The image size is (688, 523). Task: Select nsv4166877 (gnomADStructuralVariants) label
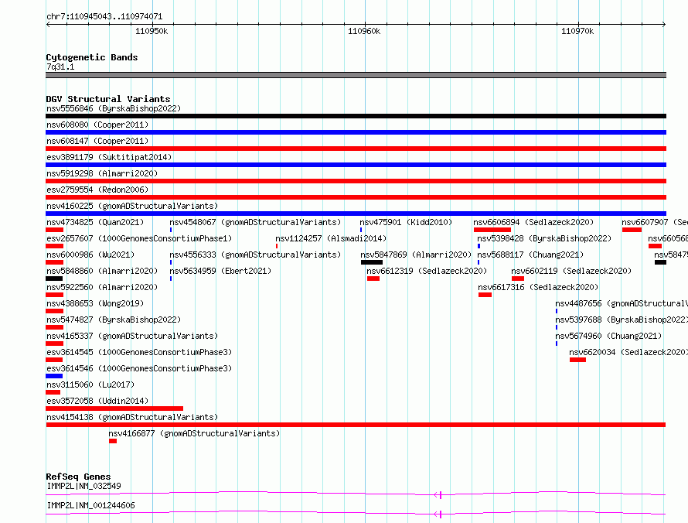[194, 433]
